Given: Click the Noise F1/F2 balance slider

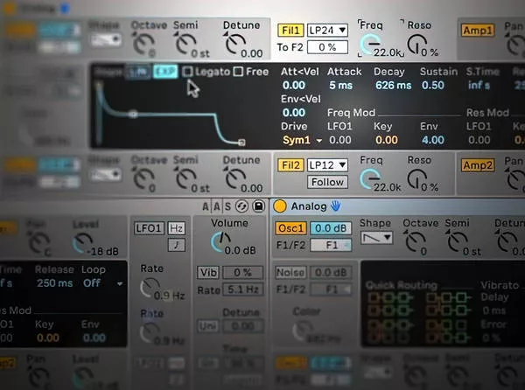Looking at the screenshot, I should click(331, 289).
